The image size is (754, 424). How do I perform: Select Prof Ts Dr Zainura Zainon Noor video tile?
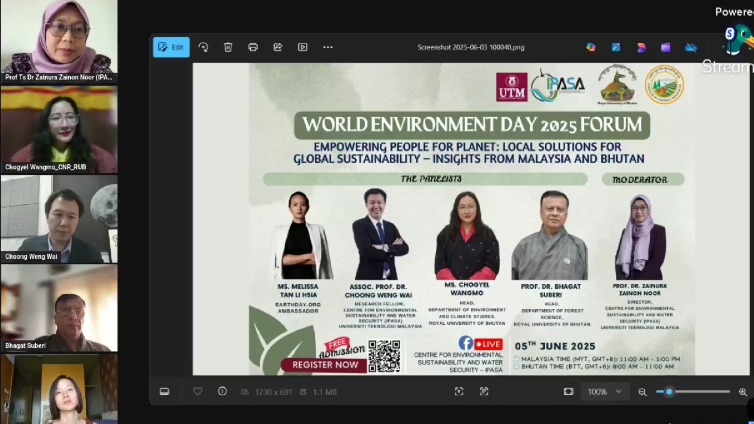pyautogui.click(x=59, y=41)
